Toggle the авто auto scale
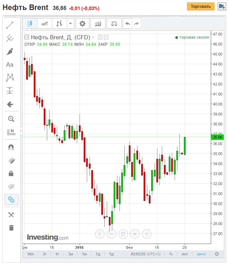 (x=201, y=254)
